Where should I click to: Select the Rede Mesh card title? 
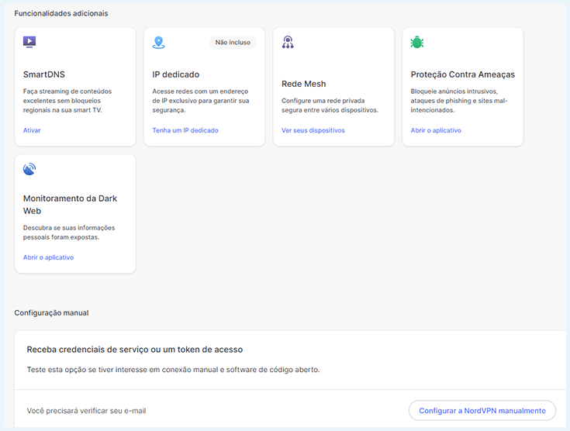pyautogui.click(x=303, y=84)
